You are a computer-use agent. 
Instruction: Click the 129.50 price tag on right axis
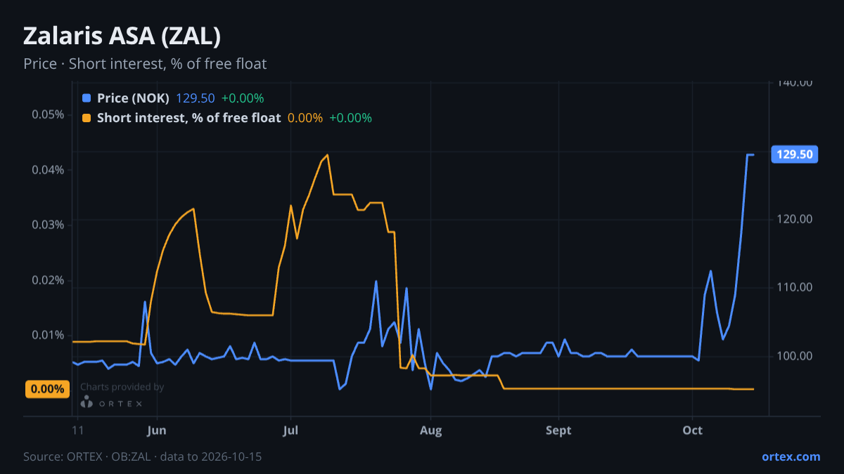[795, 154]
